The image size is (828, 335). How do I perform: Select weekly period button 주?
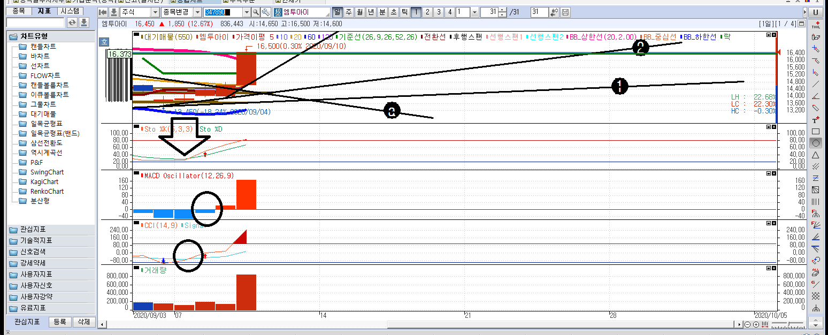[x=349, y=12]
